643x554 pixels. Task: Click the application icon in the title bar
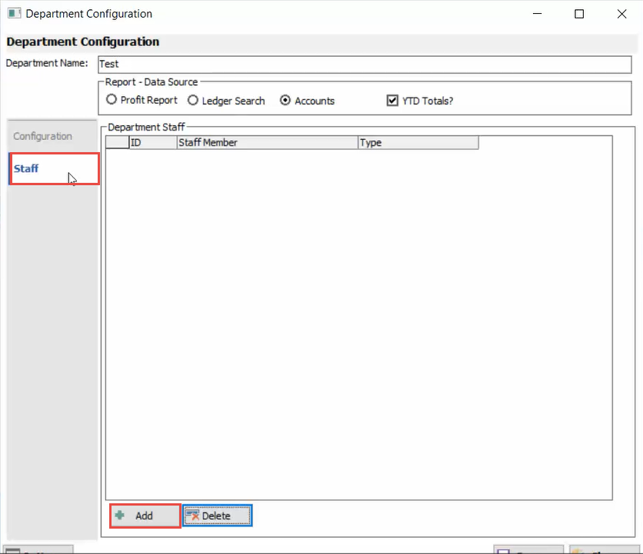14,14
